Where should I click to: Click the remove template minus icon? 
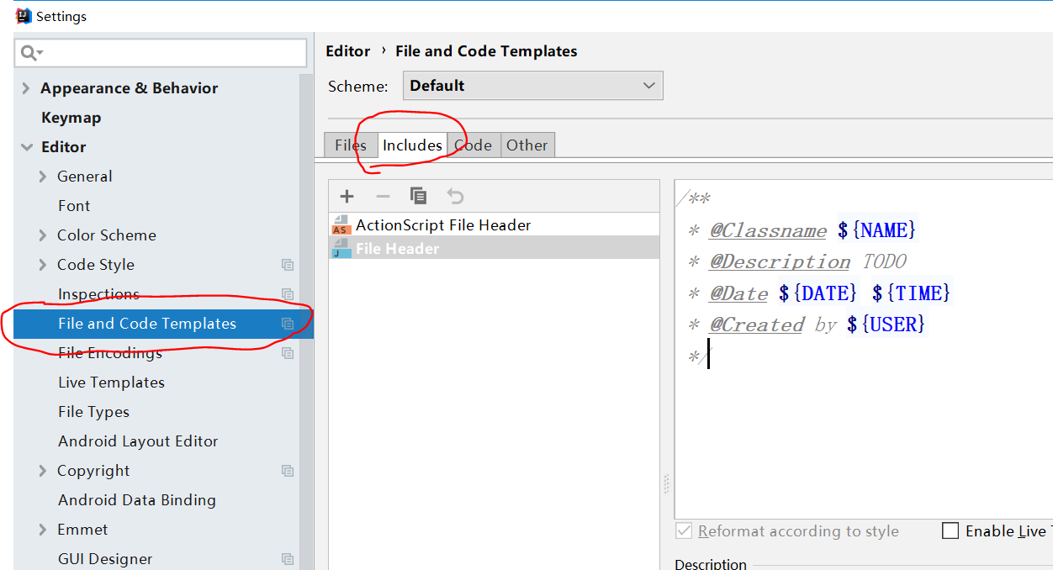tap(383, 196)
